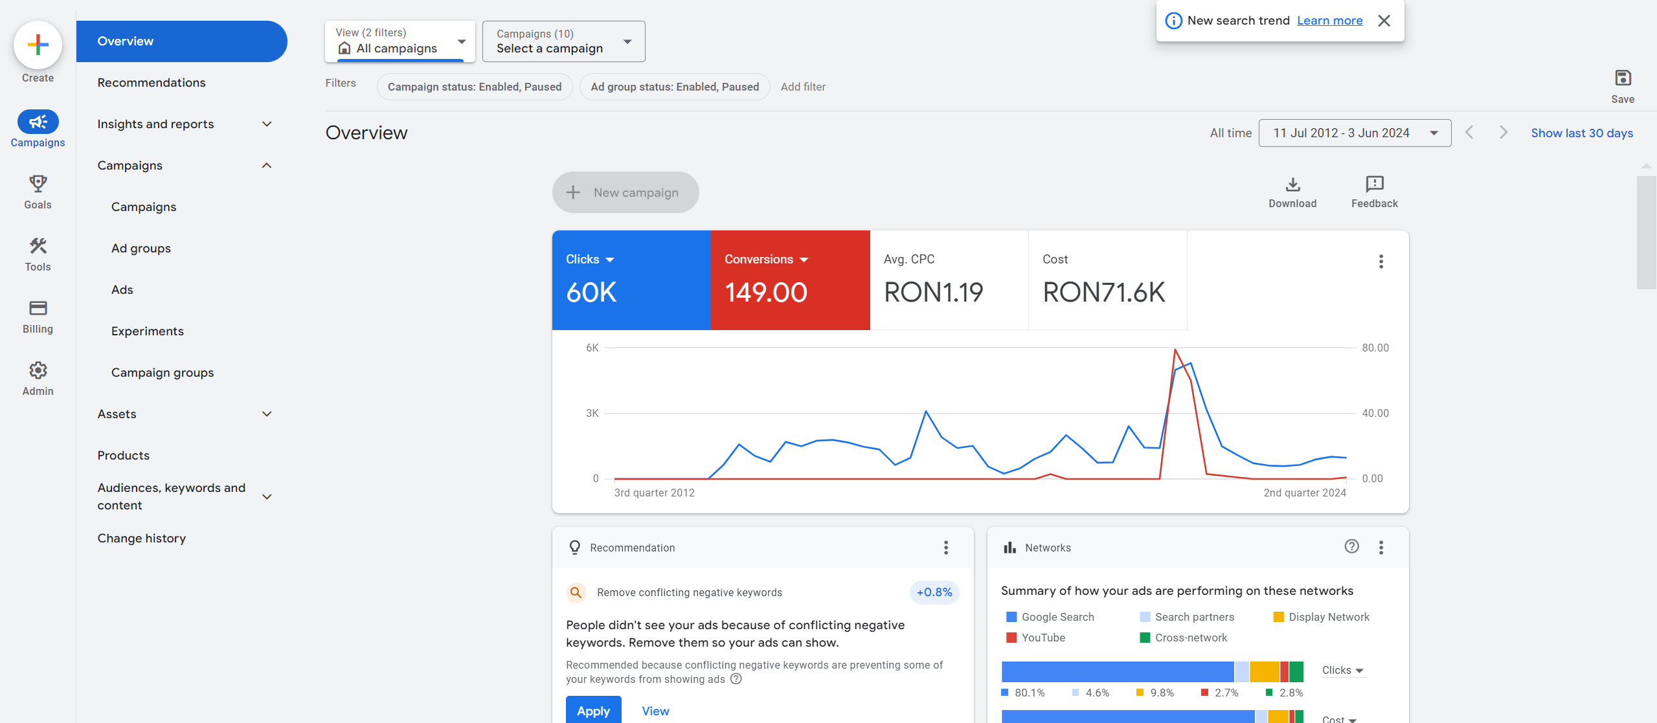The image size is (1657, 723).
Task: Dismiss the new search trend notification
Action: click(1384, 21)
